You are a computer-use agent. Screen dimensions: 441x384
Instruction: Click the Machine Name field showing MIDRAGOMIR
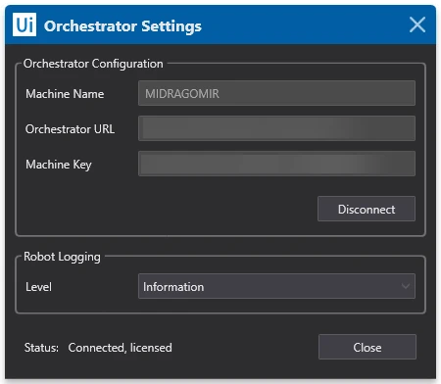(x=276, y=93)
